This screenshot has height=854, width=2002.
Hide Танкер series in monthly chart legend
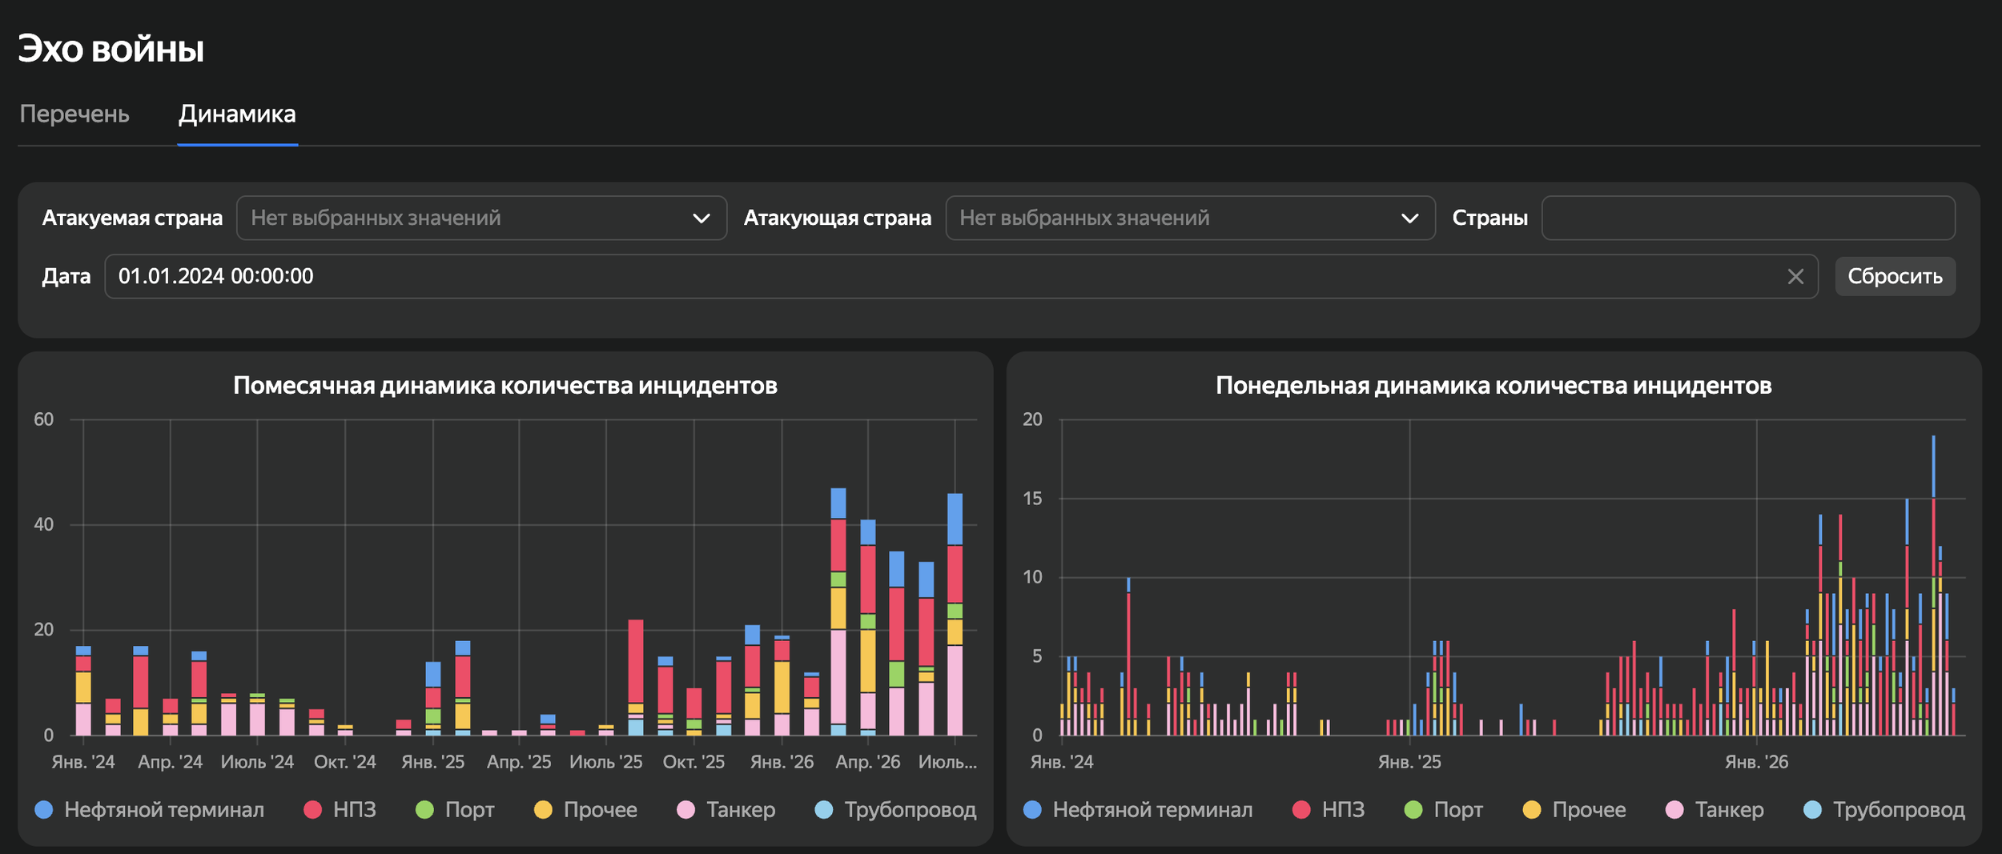(x=726, y=810)
